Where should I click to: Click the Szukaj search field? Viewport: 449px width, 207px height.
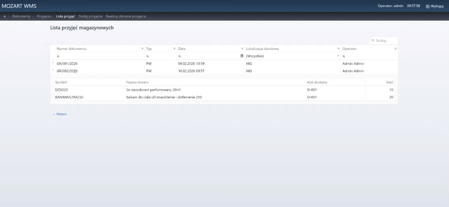pos(385,41)
